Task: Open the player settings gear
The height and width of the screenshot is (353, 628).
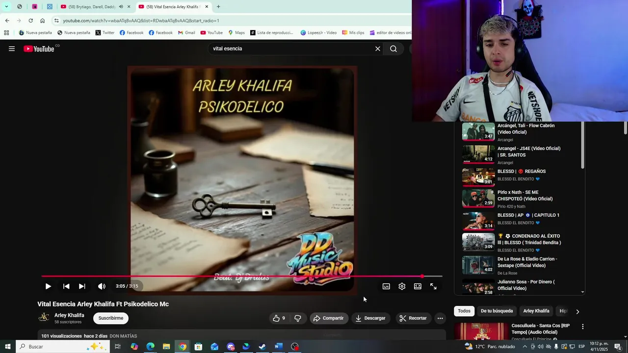Action: 402,286
